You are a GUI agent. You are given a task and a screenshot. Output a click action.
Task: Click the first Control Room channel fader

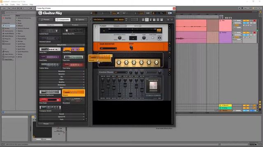tap(102, 90)
